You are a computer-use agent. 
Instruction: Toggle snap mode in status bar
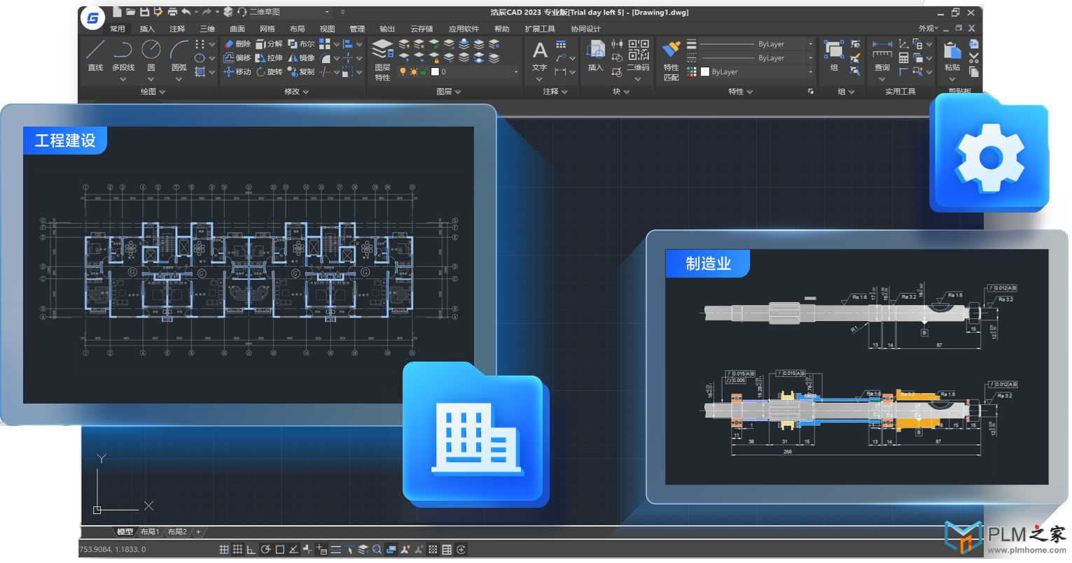(x=224, y=550)
